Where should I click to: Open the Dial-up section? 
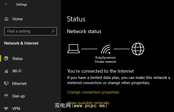(18, 96)
